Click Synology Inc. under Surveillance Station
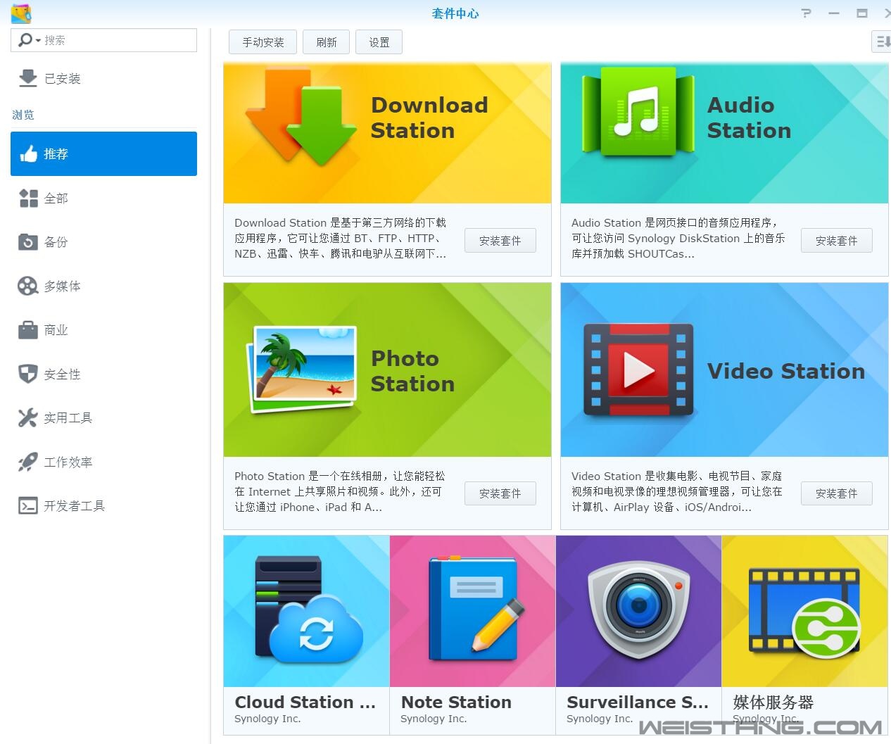This screenshot has width=891, height=744. click(x=600, y=719)
